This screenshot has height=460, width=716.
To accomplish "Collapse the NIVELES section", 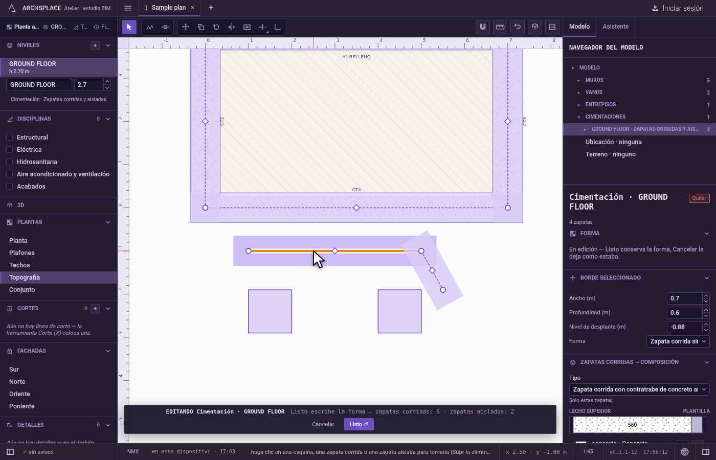I will pos(108,45).
